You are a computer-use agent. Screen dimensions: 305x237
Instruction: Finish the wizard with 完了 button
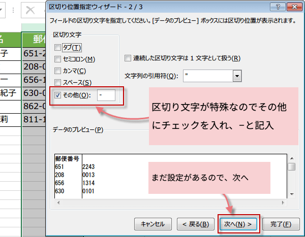click(x=281, y=224)
